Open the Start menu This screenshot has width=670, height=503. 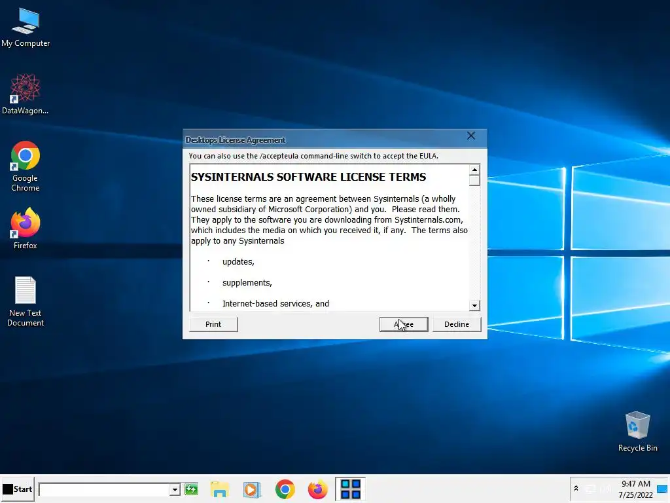pos(18,489)
